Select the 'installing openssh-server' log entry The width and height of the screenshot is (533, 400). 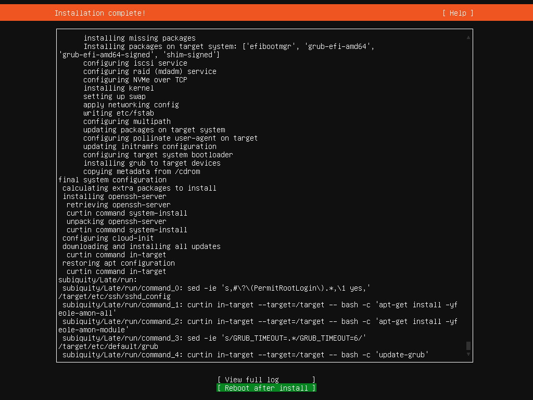[x=115, y=196]
